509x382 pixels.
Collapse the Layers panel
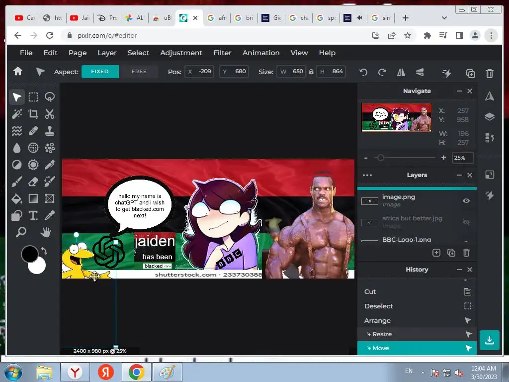tap(459, 175)
